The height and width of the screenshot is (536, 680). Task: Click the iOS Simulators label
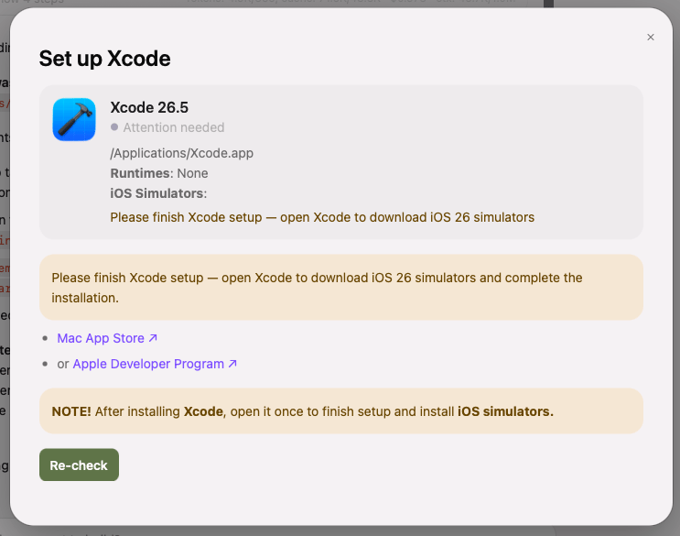click(x=158, y=193)
